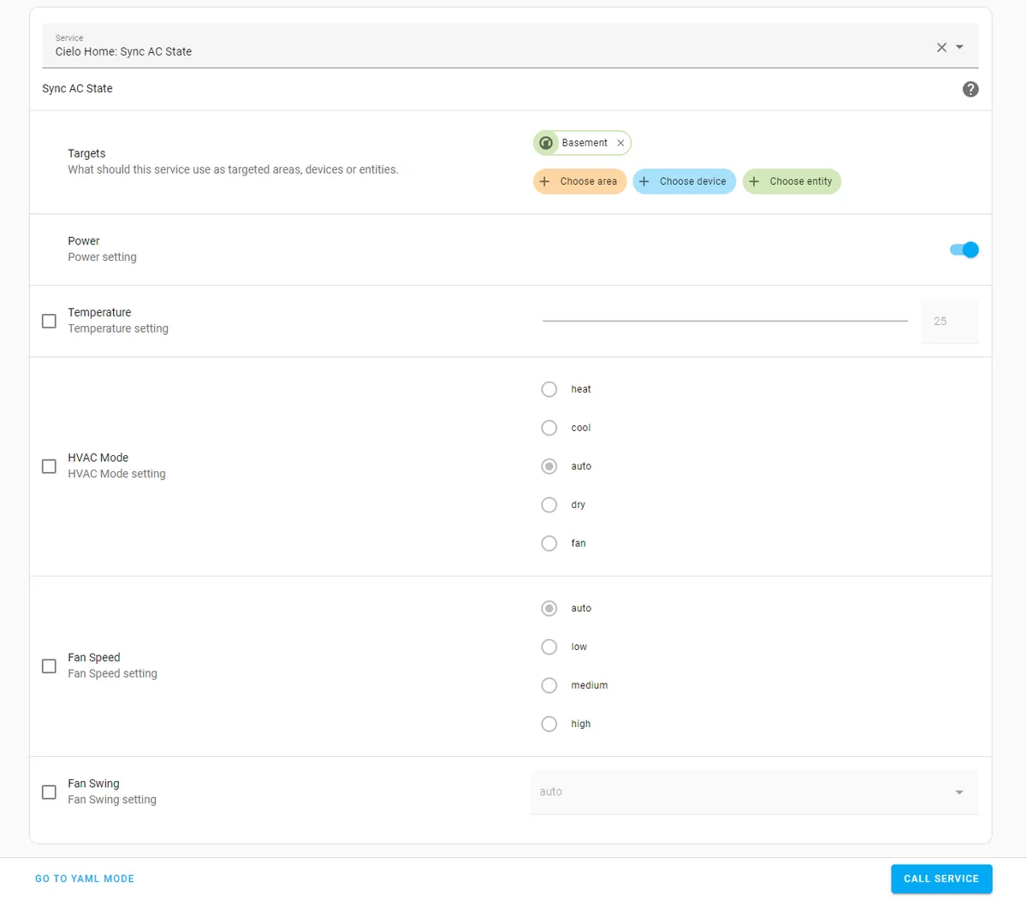Screen dimensions: 1027x899
Task: Click the Power setting description
Action: (x=103, y=257)
